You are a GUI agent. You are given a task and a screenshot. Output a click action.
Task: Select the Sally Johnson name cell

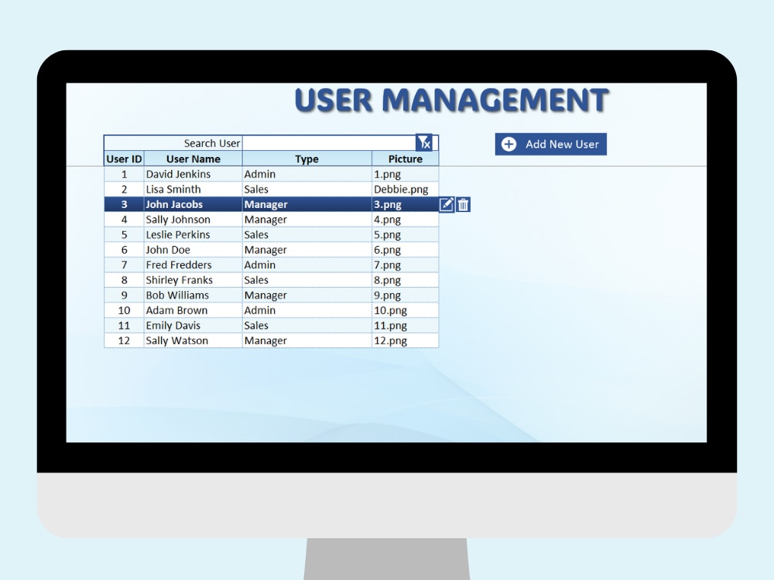[x=193, y=220]
